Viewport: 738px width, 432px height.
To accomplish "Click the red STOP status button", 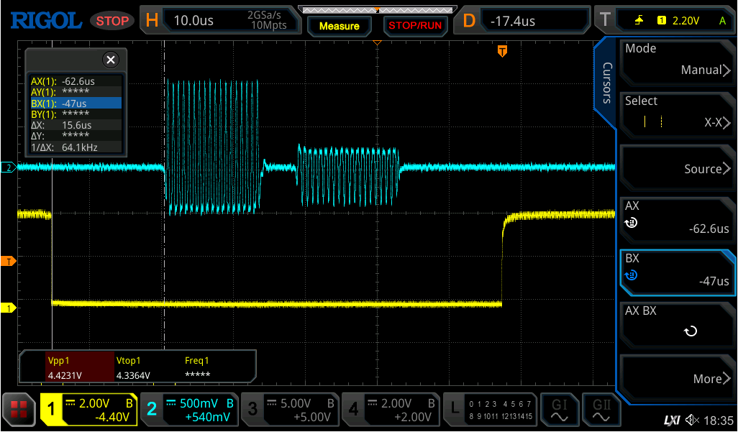I will [x=112, y=21].
